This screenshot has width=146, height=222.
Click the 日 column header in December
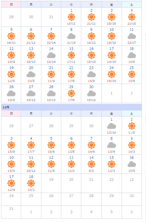(x=11, y=114)
